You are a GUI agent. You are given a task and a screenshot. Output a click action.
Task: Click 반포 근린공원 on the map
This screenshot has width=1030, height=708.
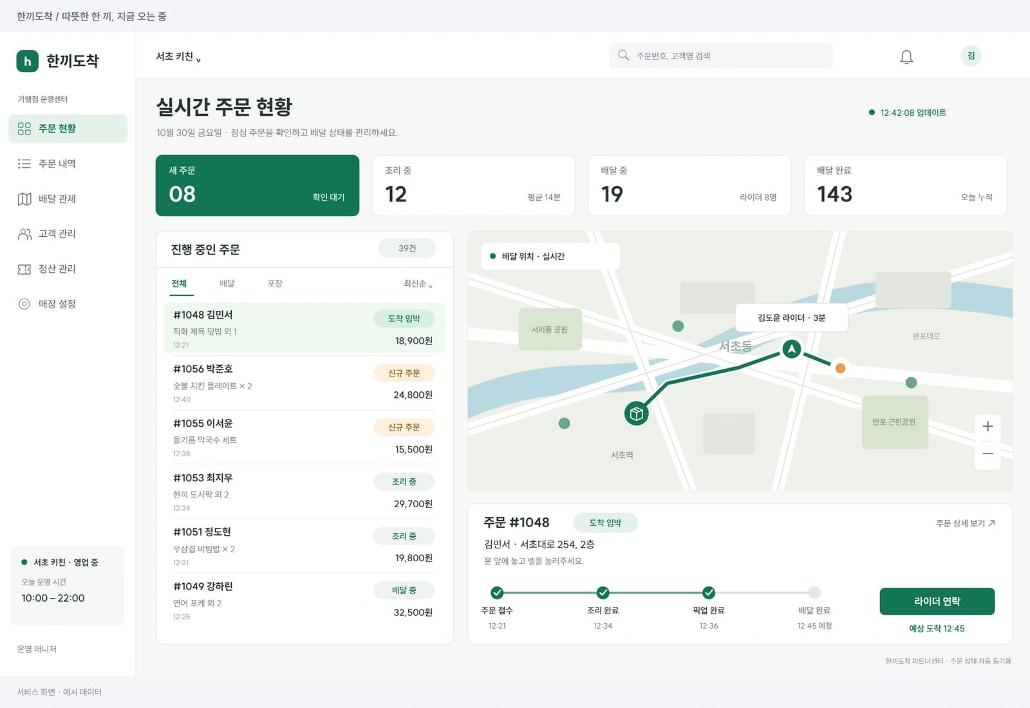[x=894, y=422]
